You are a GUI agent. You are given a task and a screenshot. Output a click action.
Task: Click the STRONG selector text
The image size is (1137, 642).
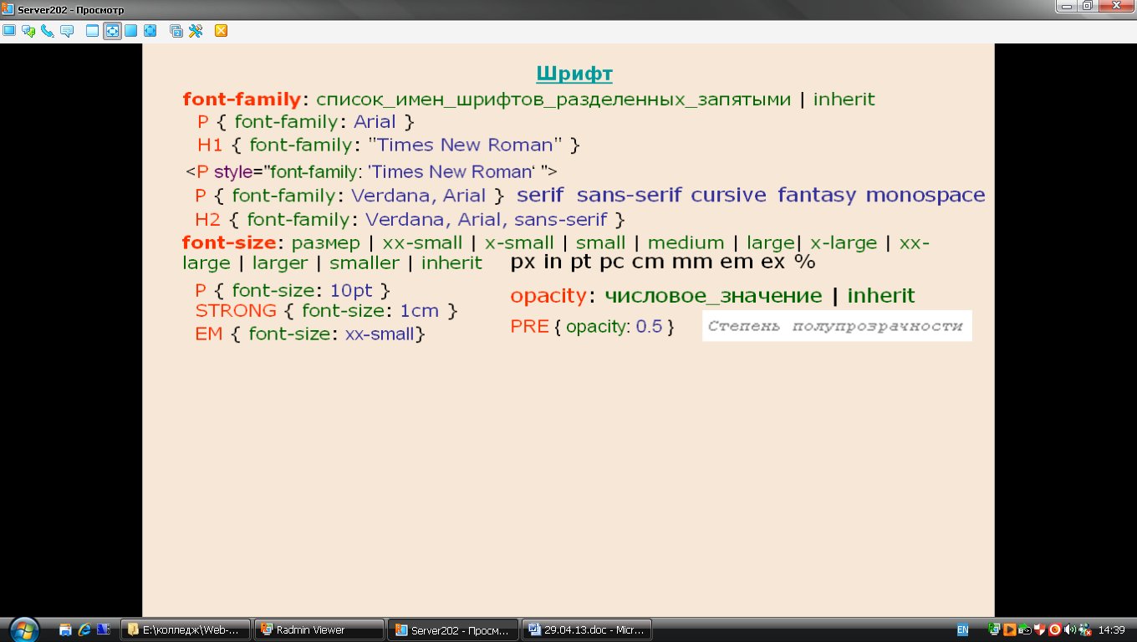pyautogui.click(x=236, y=311)
